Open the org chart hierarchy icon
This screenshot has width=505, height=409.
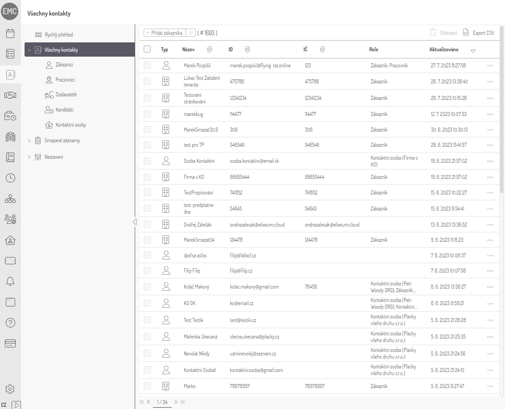pyautogui.click(x=10, y=198)
